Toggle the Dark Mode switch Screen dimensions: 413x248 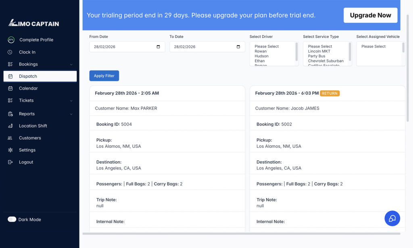(12, 219)
